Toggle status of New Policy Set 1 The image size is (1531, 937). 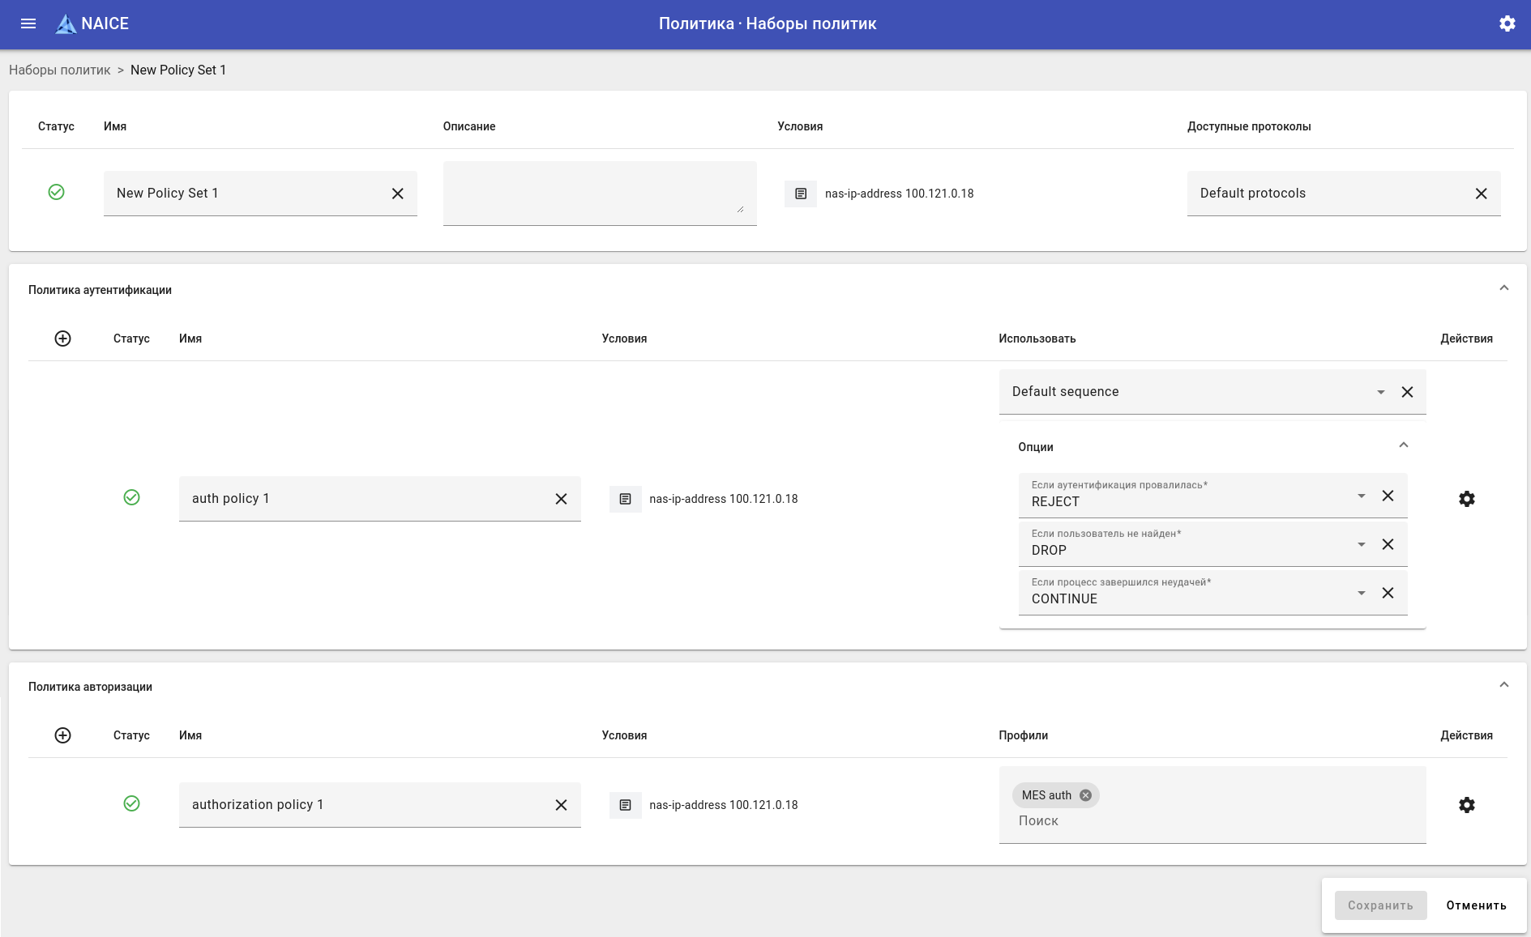(x=56, y=192)
